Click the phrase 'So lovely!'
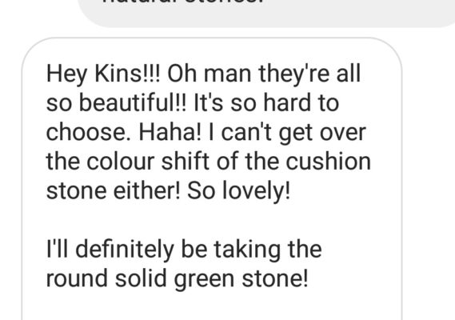Screen dimensions: 455x320 (238, 191)
